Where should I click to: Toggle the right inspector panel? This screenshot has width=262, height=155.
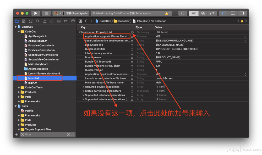(x=242, y=13)
